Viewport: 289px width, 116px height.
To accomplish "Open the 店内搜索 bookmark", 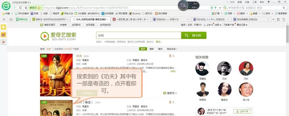I will click(x=161, y=14).
